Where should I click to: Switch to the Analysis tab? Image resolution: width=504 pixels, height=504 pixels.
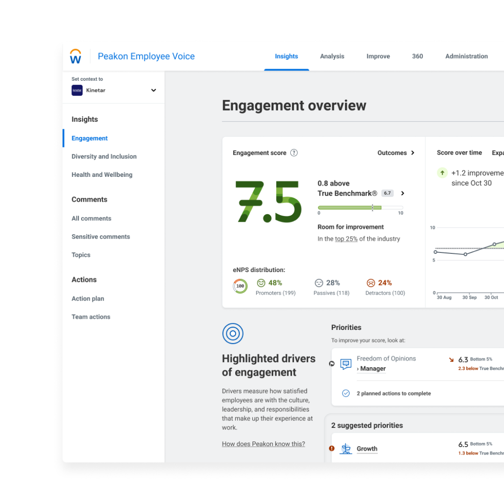(332, 56)
